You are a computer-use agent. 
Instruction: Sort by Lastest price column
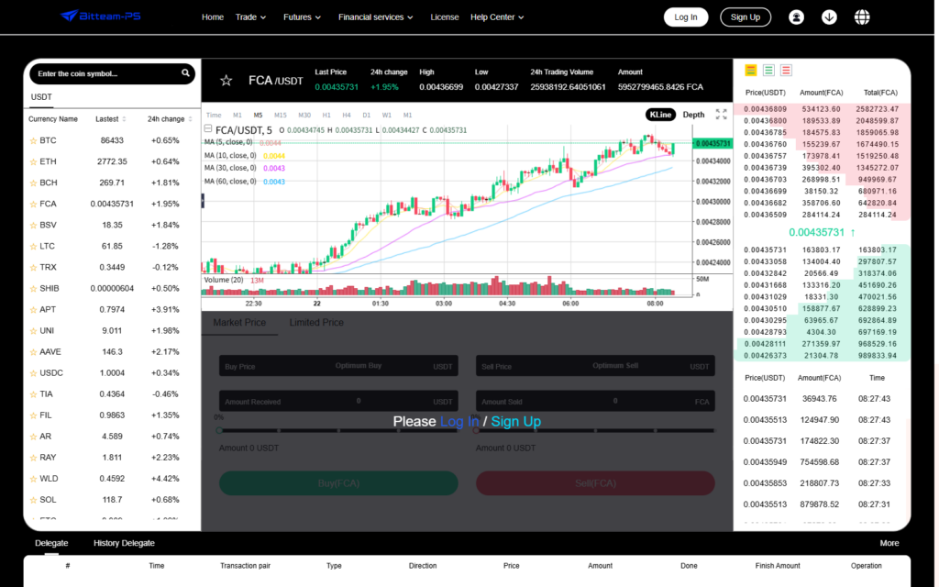click(111, 119)
